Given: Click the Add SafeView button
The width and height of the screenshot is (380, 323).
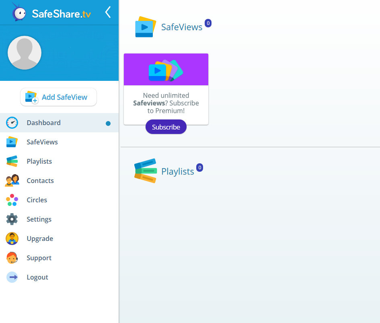Looking at the screenshot, I should [x=58, y=97].
